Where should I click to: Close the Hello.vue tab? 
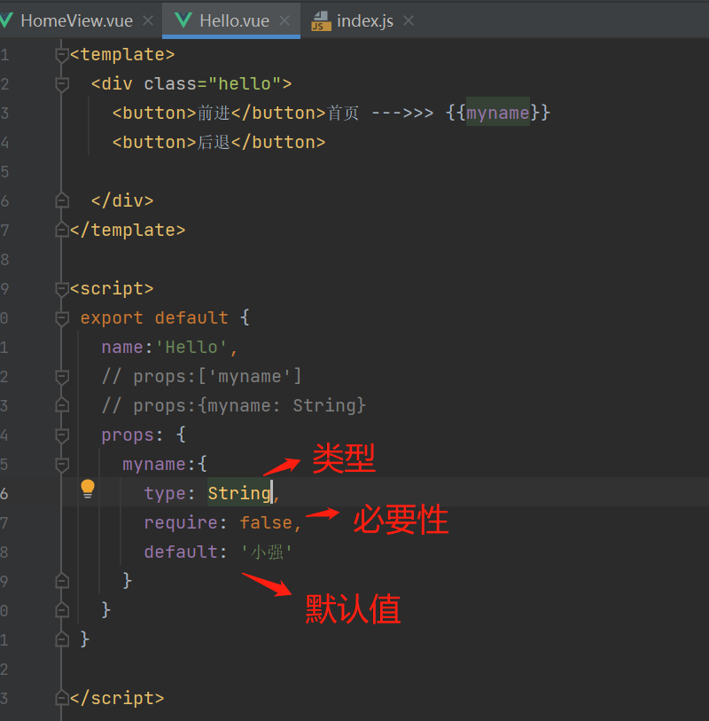pyautogui.click(x=284, y=20)
